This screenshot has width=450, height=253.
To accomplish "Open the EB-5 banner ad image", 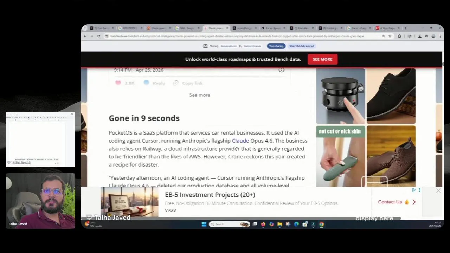I will point(129,202).
